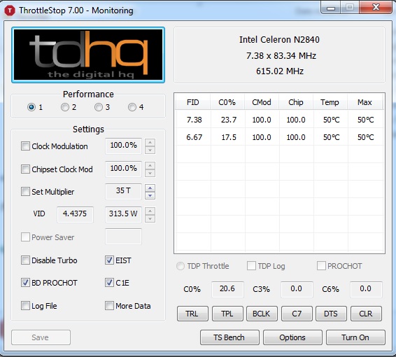The height and width of the screenshot is (357, 396).
Task: Launch the TS Bench benchmark
Action: [229, 337]
